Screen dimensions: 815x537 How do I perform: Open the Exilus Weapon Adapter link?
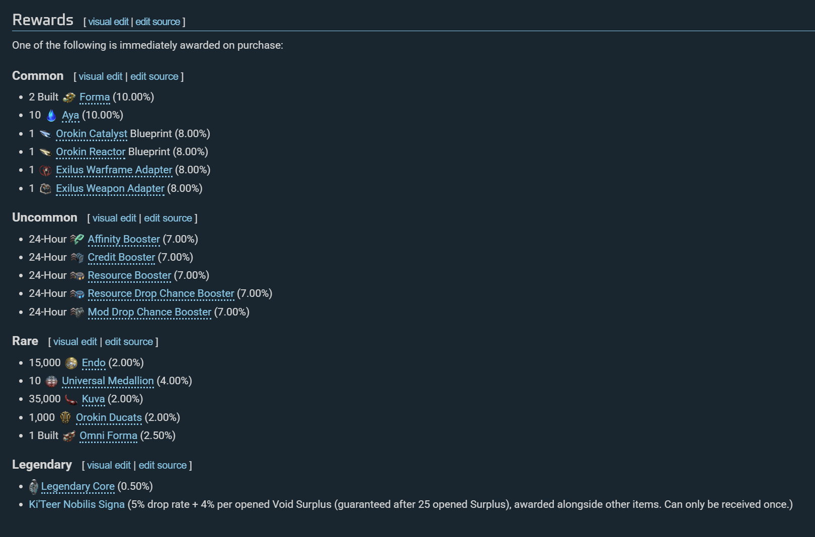tap(110, 188)
